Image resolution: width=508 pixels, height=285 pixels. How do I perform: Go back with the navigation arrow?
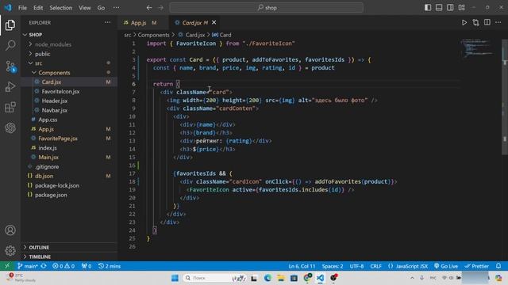(149, 7)
